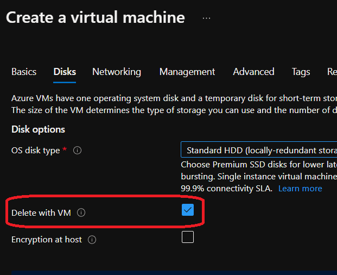Screen dimensions: 337x275
Task: Enable the Encryption at host checkbox
Action: pos(188,237)
